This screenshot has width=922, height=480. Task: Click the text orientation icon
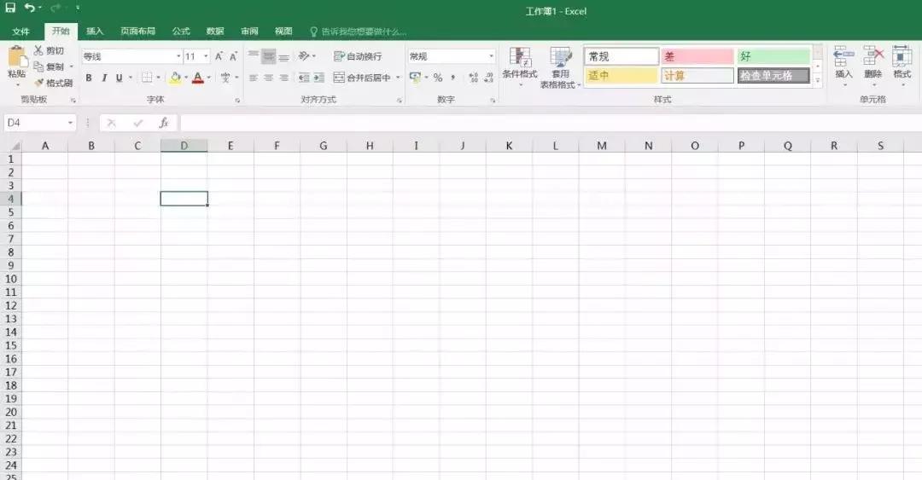coord(304,56)
